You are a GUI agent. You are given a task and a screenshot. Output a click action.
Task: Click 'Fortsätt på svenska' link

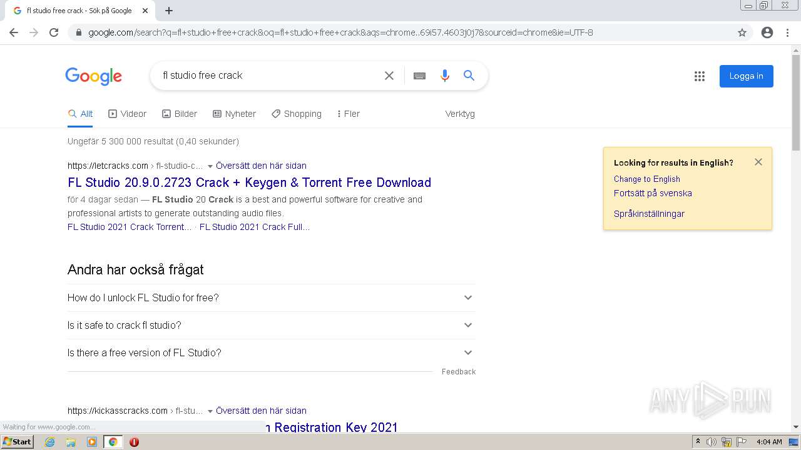click(653, 193)
